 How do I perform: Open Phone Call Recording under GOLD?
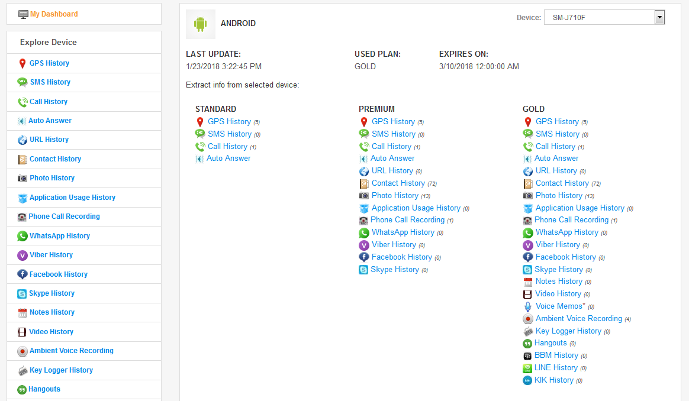(x=572, y=219)
